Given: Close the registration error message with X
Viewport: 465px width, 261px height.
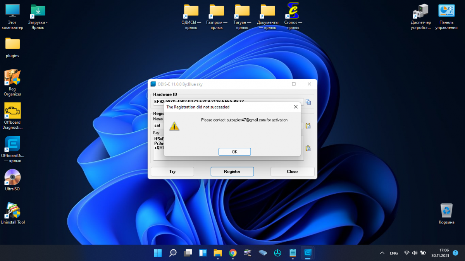Looking at the screenshot, I should pyautogui.click(x=296, y=107).
